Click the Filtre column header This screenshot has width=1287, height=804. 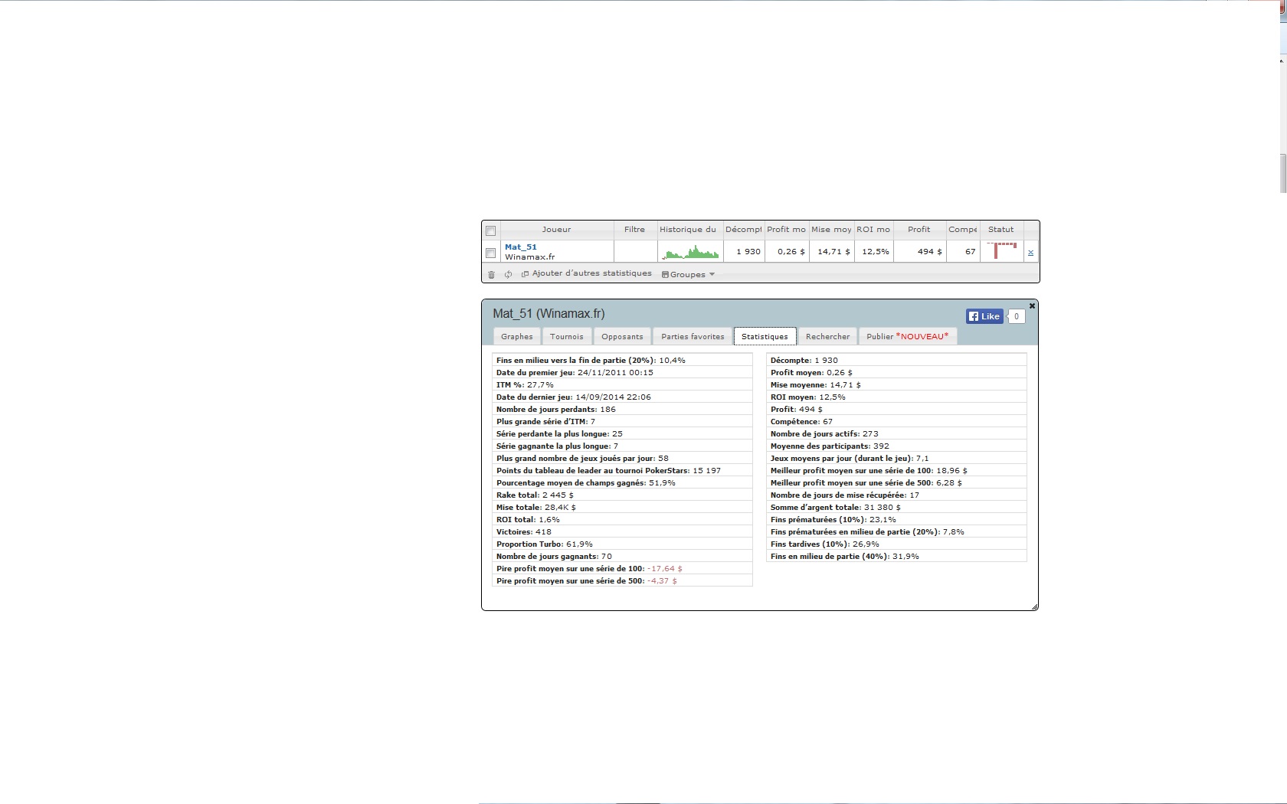point(635,229)
